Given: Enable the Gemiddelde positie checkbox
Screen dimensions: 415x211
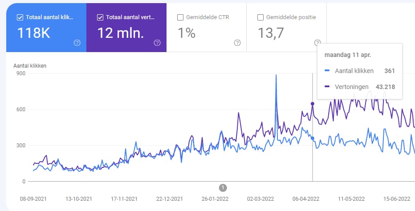Looking at the screenshot, I should click(260, 18).
